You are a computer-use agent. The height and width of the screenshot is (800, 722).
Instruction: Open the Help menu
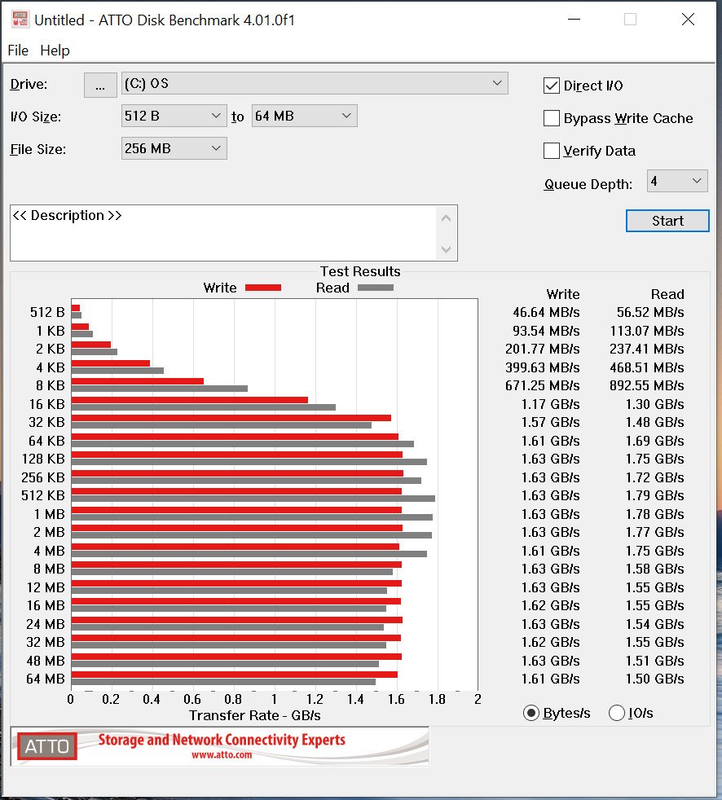(x=55, y=51)
